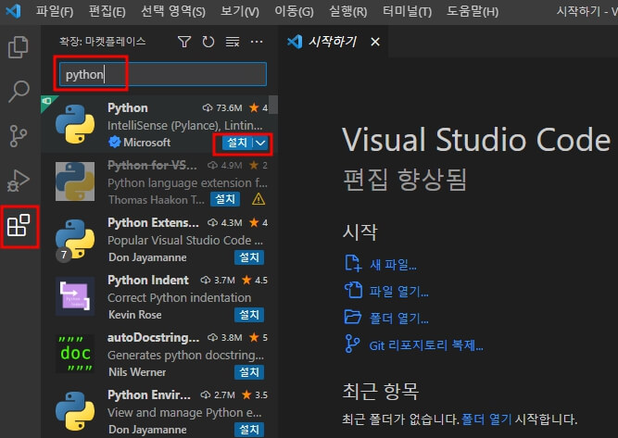Click the Kevin Rose publisher name
The width and height of the screenshot is (618, 438).
pyautogui.click(x=134, y=314)
